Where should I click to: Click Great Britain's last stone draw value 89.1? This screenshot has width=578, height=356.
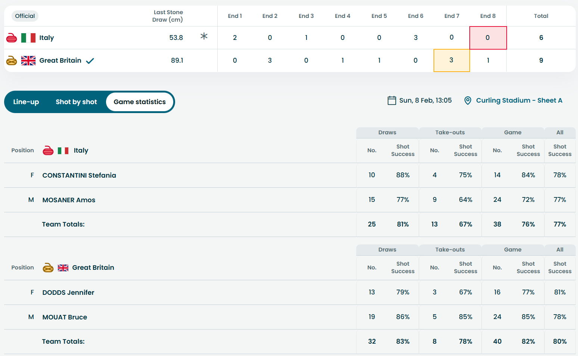tap(177, 60)
